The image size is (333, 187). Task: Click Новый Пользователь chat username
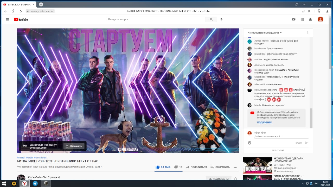[266, 90]
